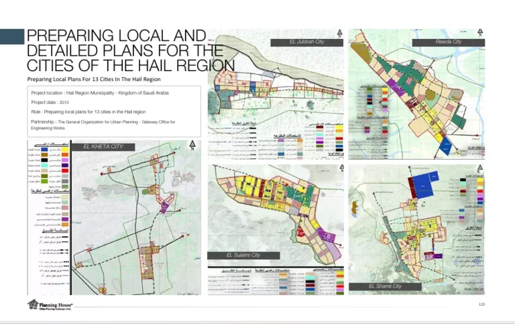
Task: Click page number 123
Action: click(481, 305)
